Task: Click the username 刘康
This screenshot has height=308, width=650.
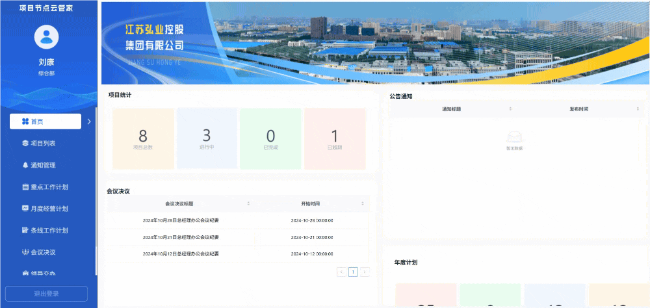Action: tap(46, 62)
